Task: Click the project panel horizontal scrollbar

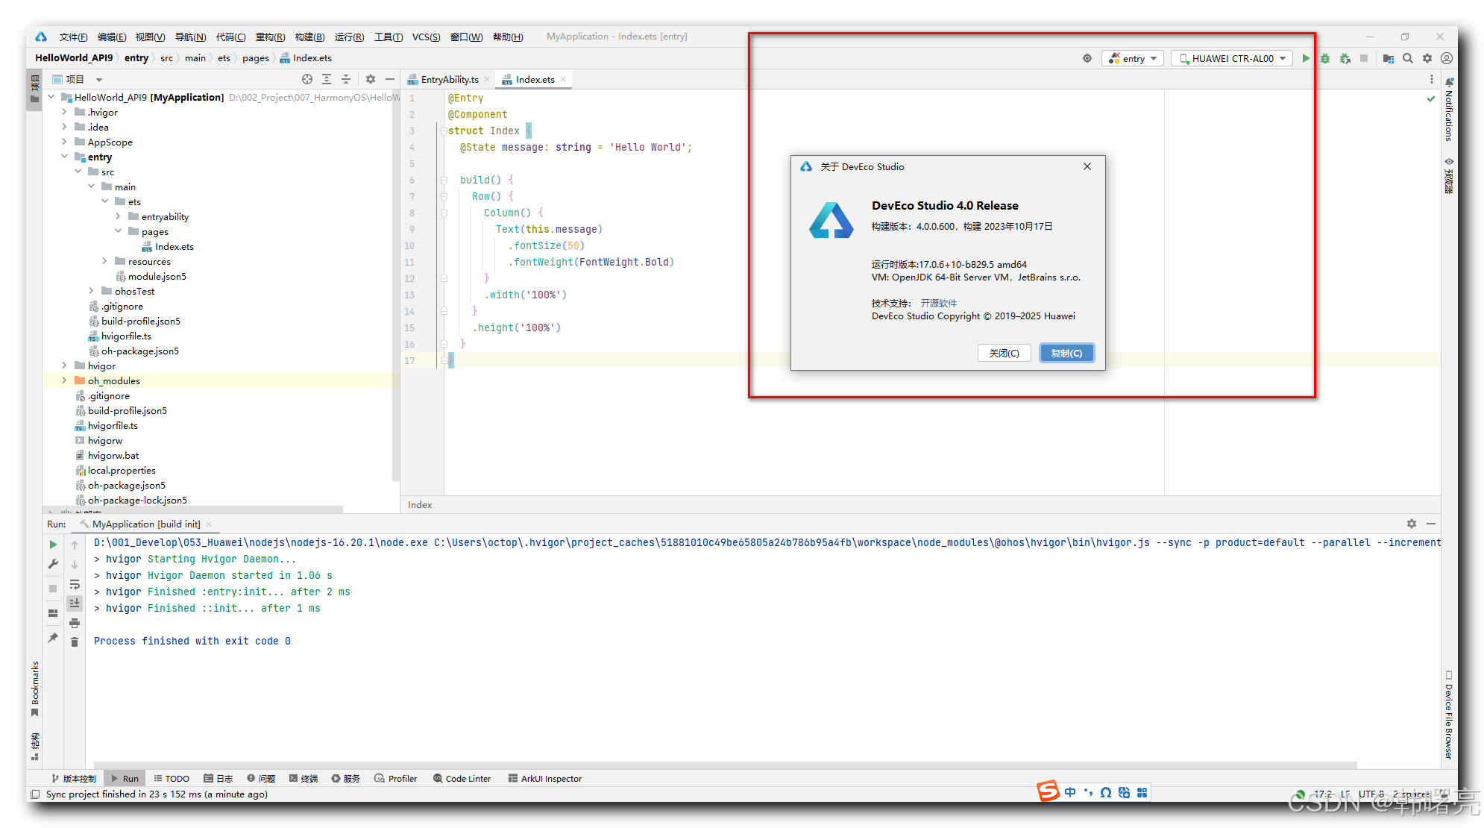Action: pyautogui.click(x=194, y=509)
